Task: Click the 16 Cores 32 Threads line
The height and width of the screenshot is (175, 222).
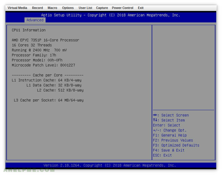Action: pos(32,45)
